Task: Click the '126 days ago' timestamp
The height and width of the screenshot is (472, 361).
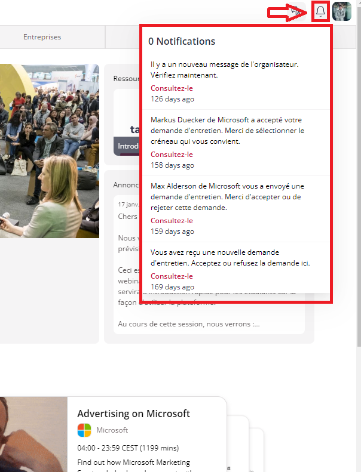Action: click(172, 99)
